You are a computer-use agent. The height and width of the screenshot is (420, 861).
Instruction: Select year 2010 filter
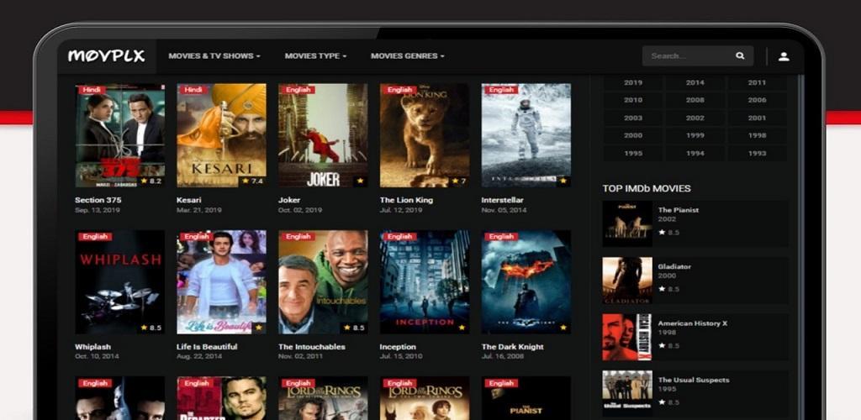(633, 100)
